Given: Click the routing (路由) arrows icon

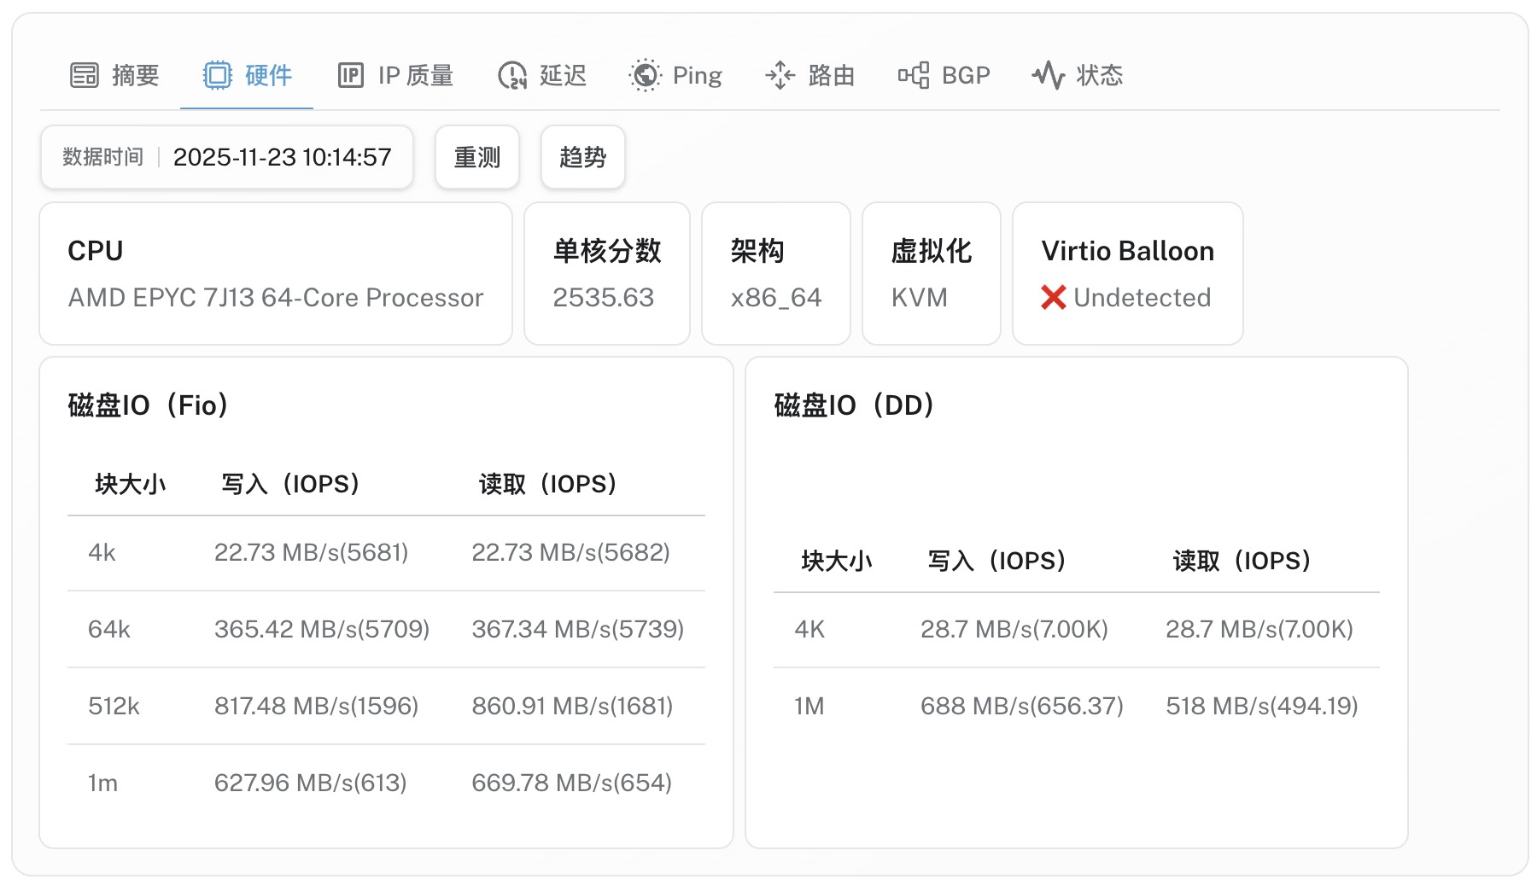Looking at the screenshot, I should coord(780,76).
